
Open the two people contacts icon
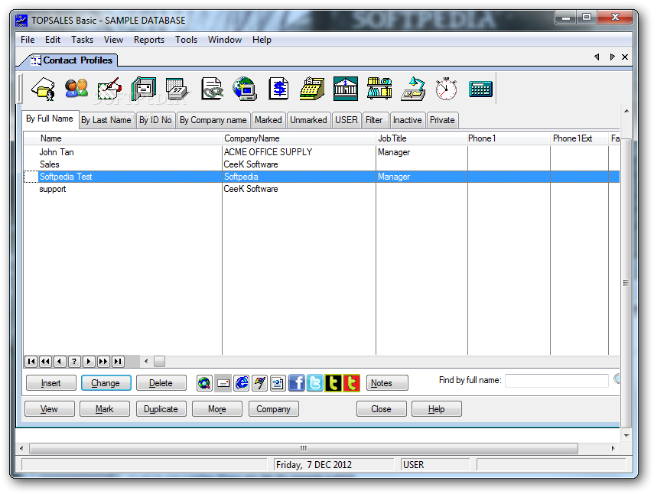(76, 89)
